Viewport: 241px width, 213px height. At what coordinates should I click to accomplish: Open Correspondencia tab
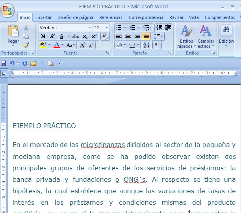click(146, 17)
